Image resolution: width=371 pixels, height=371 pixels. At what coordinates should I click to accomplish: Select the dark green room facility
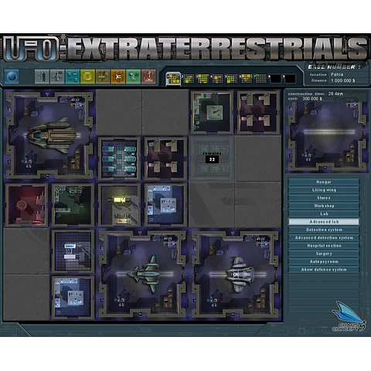(x=73, y=205)
